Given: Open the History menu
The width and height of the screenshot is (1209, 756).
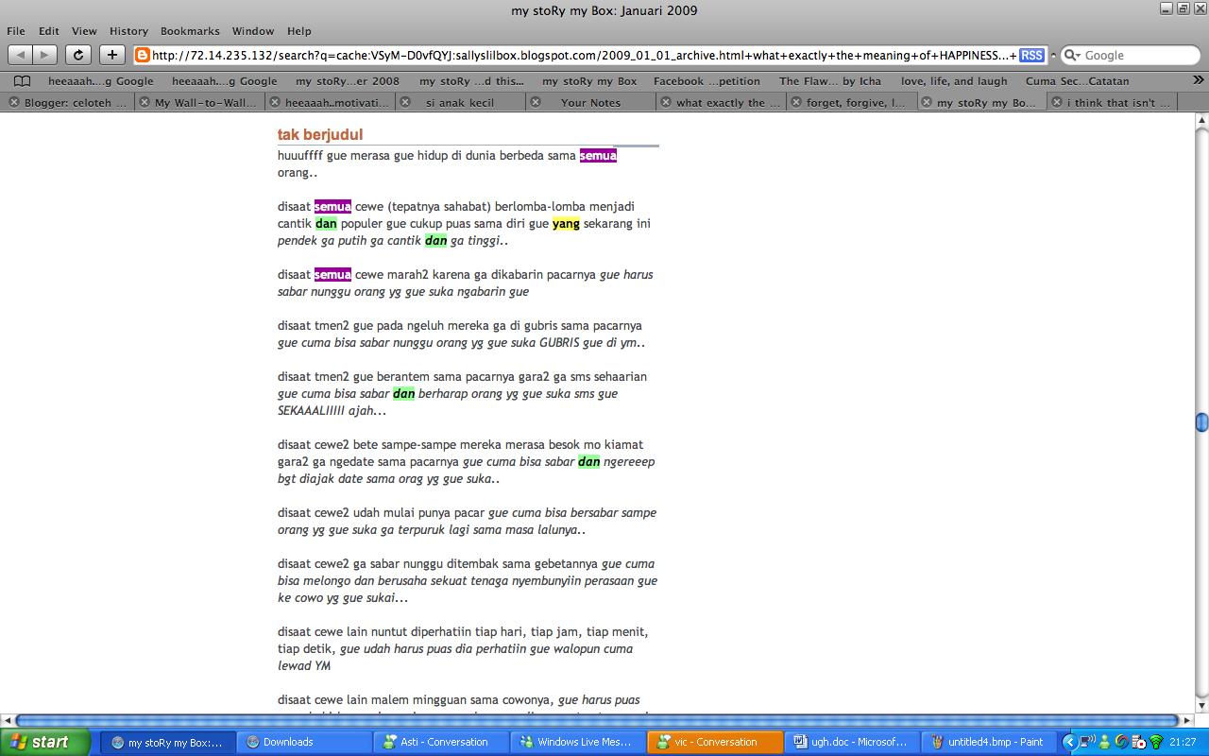Looking at the screenshot, I should point(128,31).
